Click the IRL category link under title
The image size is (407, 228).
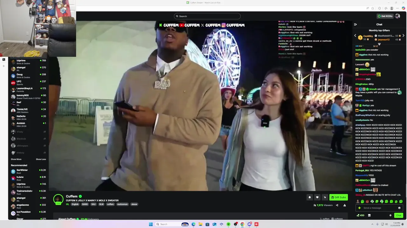(67, 204)
